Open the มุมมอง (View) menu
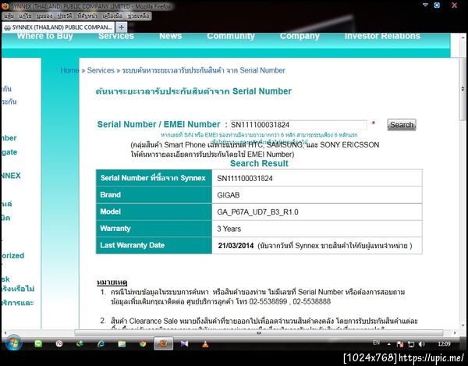 tap(44, 16)
